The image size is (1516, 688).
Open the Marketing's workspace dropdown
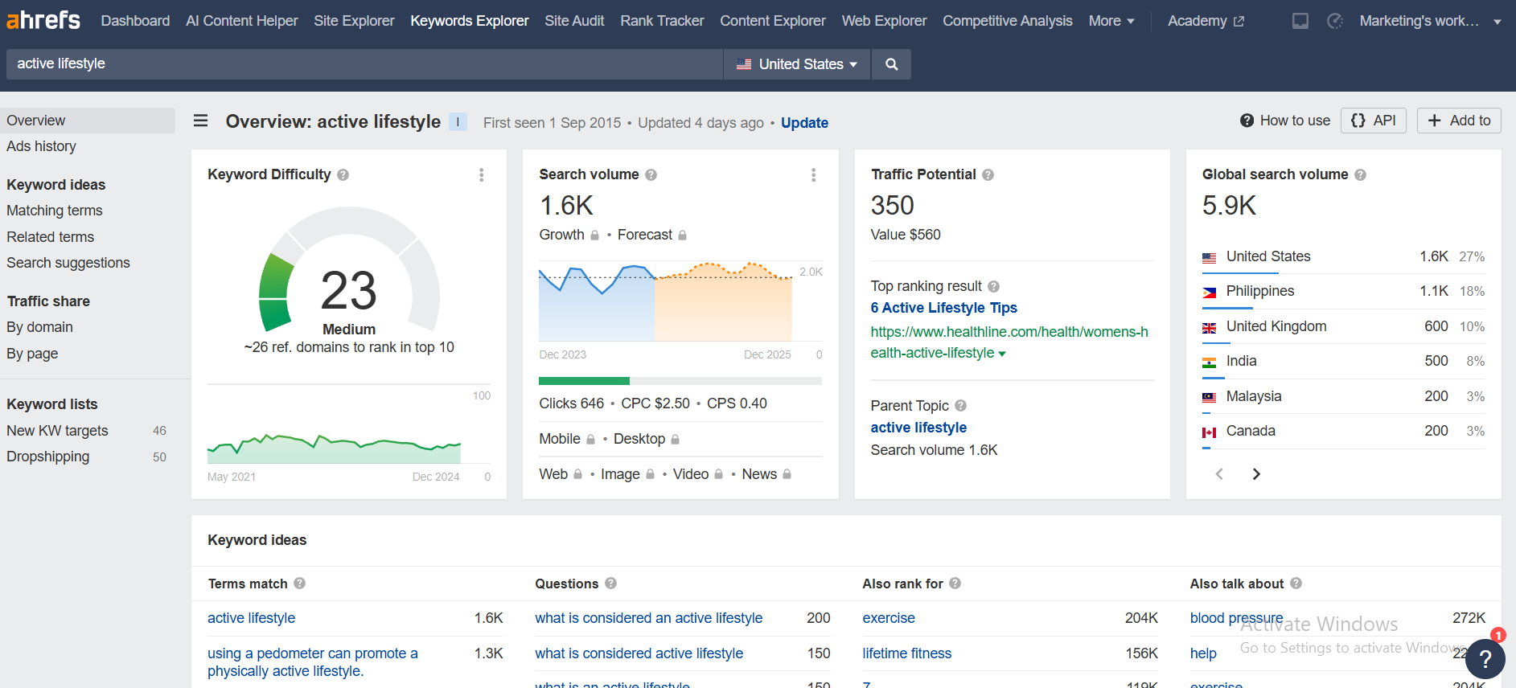click(x=1431, y=21)
